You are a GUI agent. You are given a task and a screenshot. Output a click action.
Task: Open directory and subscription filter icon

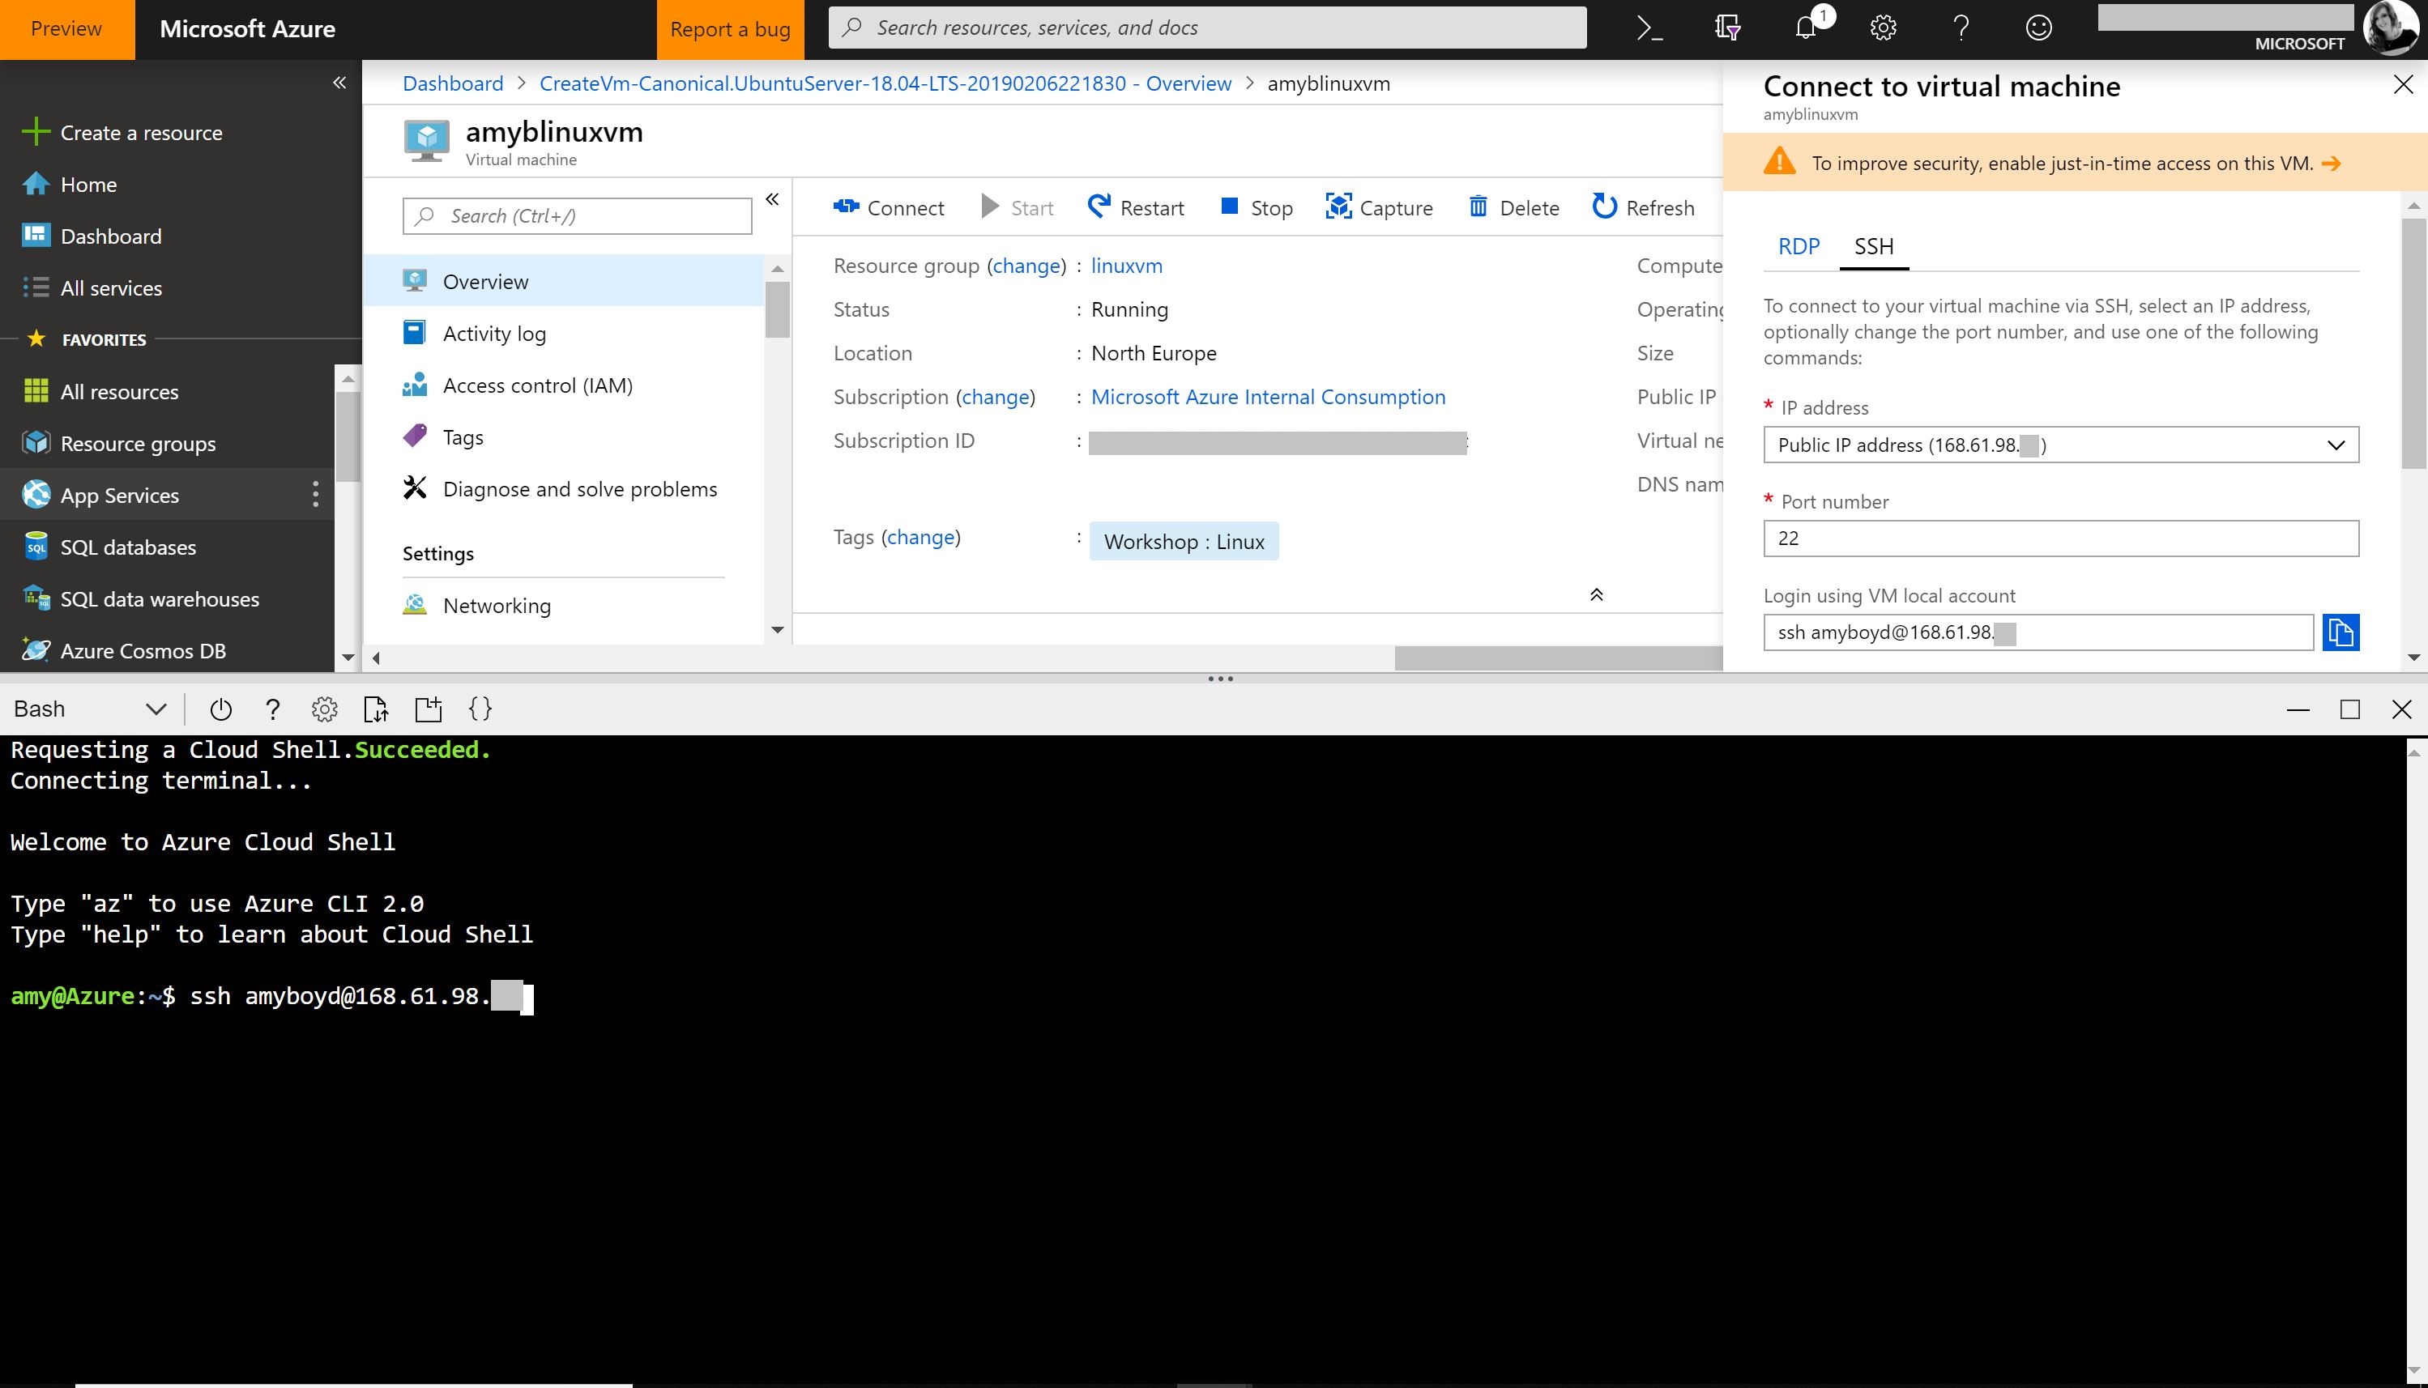tap(1727, 28)
